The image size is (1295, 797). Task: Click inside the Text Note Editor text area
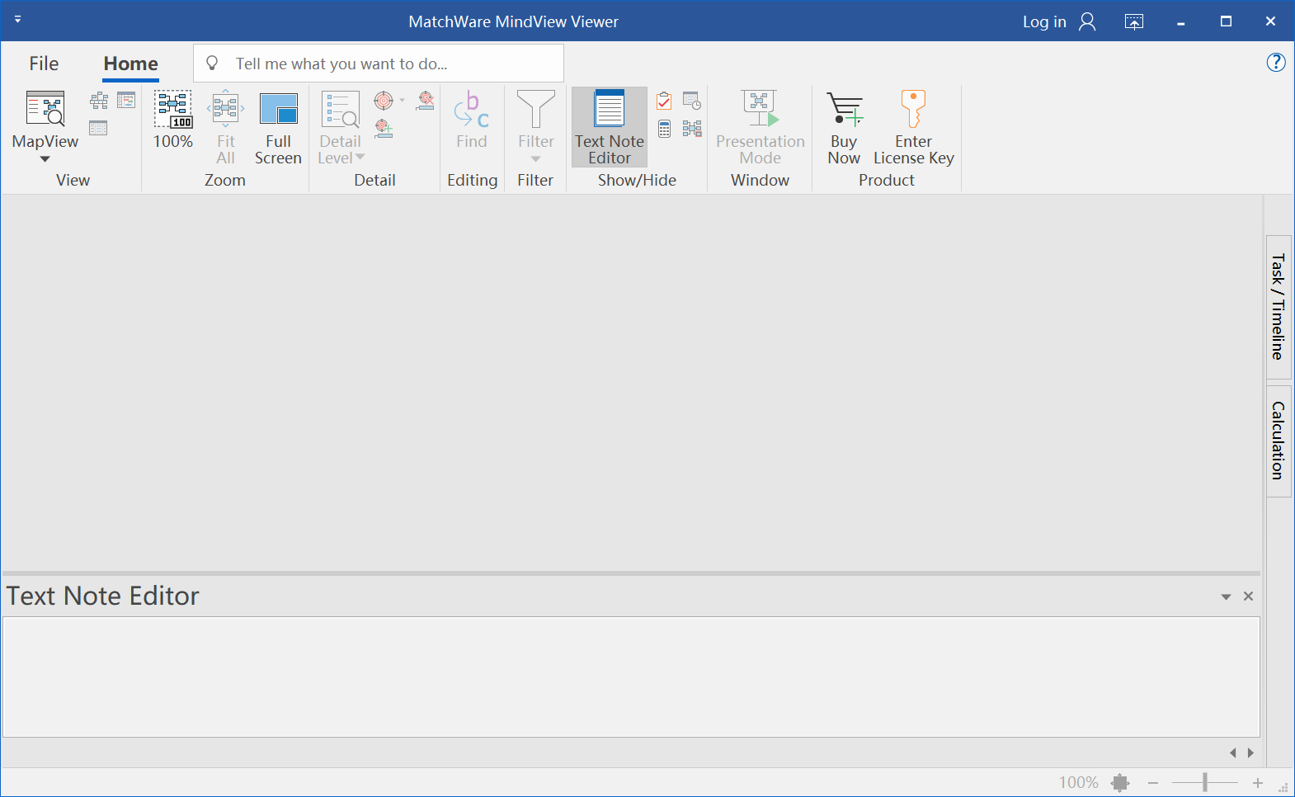click(631, 677)
